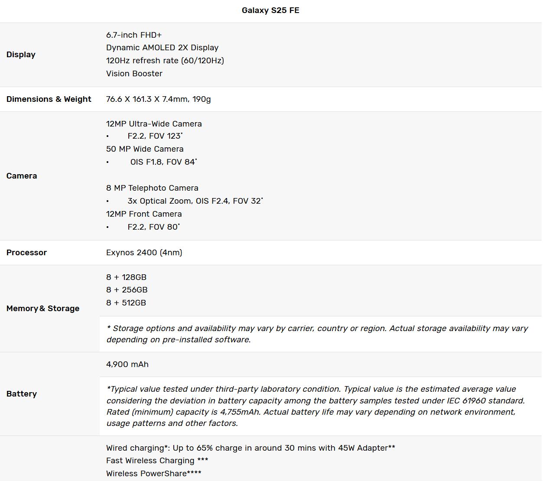
Task: Click the 6.7-inch FHD+ display text
Action: tap(134, 35)
